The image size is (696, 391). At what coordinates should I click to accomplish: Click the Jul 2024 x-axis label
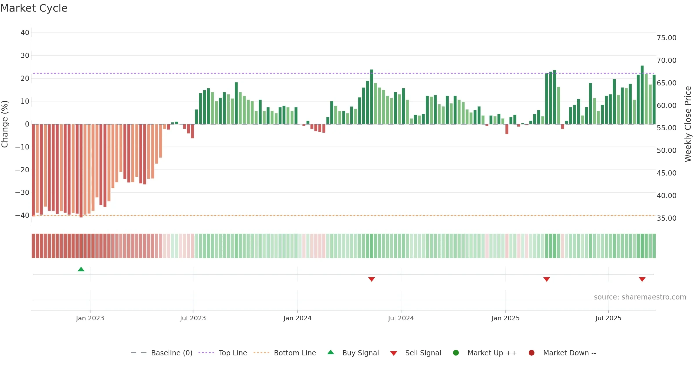(x=401, y=318)
